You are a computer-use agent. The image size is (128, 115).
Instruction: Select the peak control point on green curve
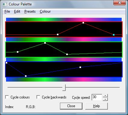[x=45, y=43]
